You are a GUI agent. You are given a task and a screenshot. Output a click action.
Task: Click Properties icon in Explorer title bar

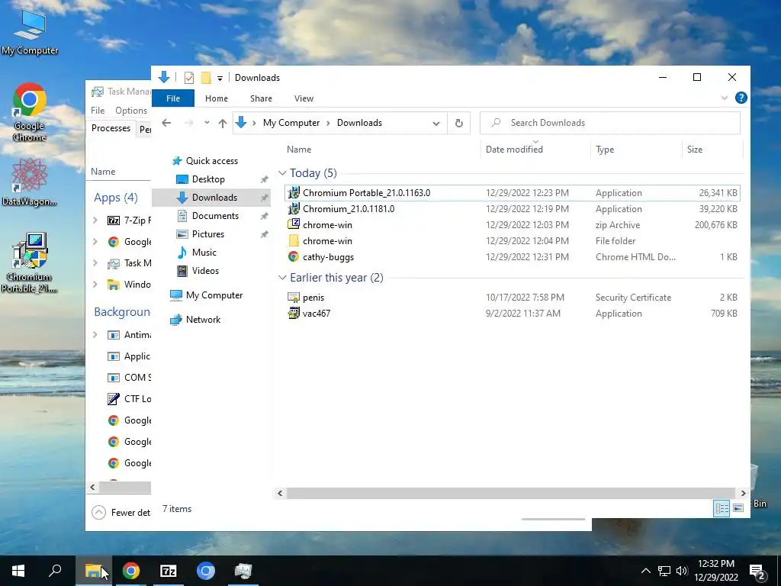click(x=189, y=78)
